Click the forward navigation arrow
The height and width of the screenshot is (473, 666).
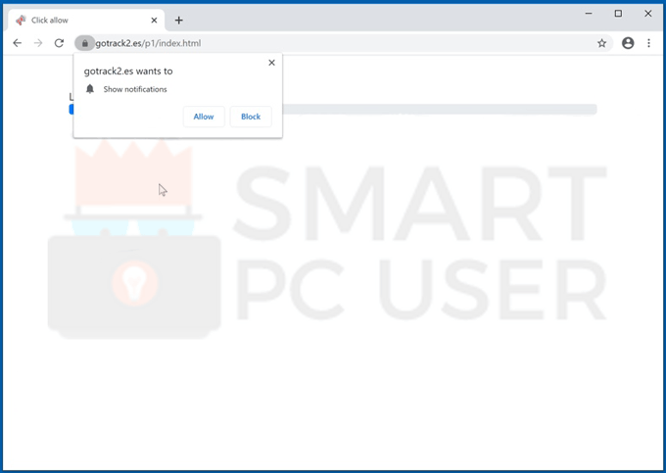pyautogui.click(x=38, y=43)
